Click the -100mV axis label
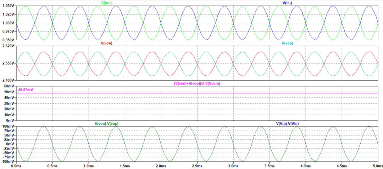The height and width of the screenshot is (169, 383). (7, 162)
